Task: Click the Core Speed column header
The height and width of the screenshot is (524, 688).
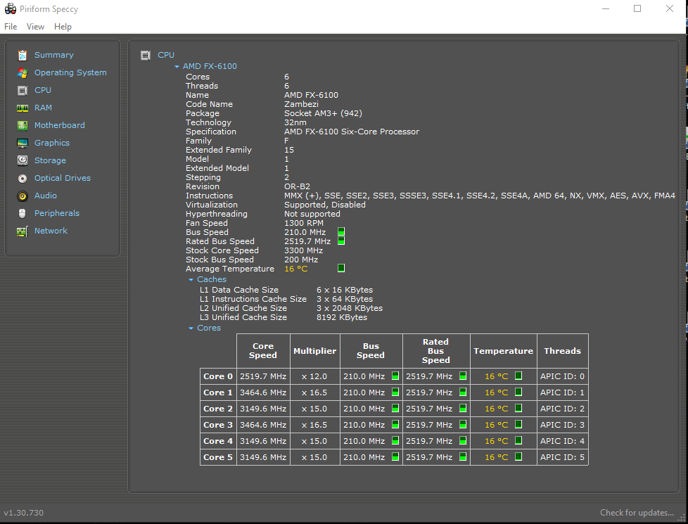Action: coord(263,351)
